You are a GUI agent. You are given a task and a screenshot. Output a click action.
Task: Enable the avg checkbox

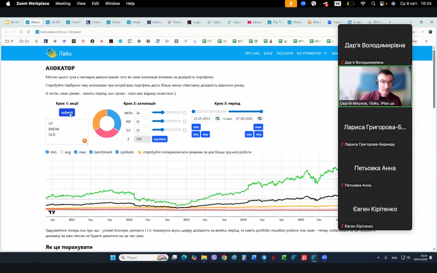tap(62, 152)
